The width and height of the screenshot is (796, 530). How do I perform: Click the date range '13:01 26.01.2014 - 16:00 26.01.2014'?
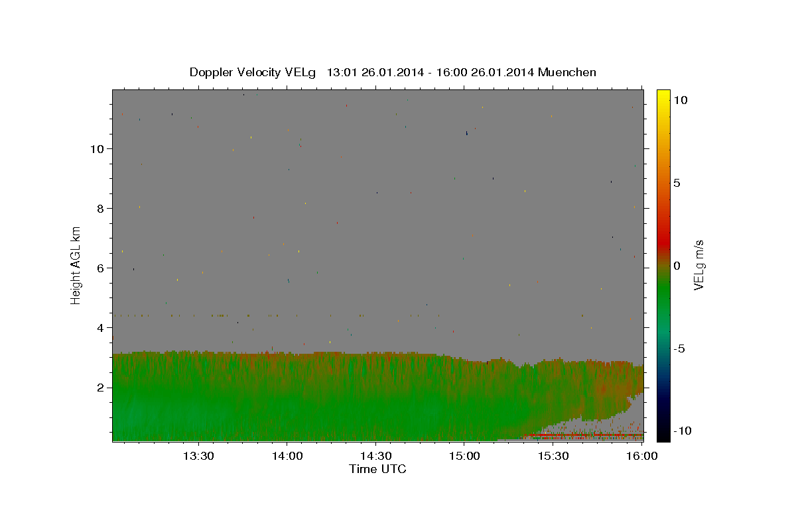click(431, 72)
